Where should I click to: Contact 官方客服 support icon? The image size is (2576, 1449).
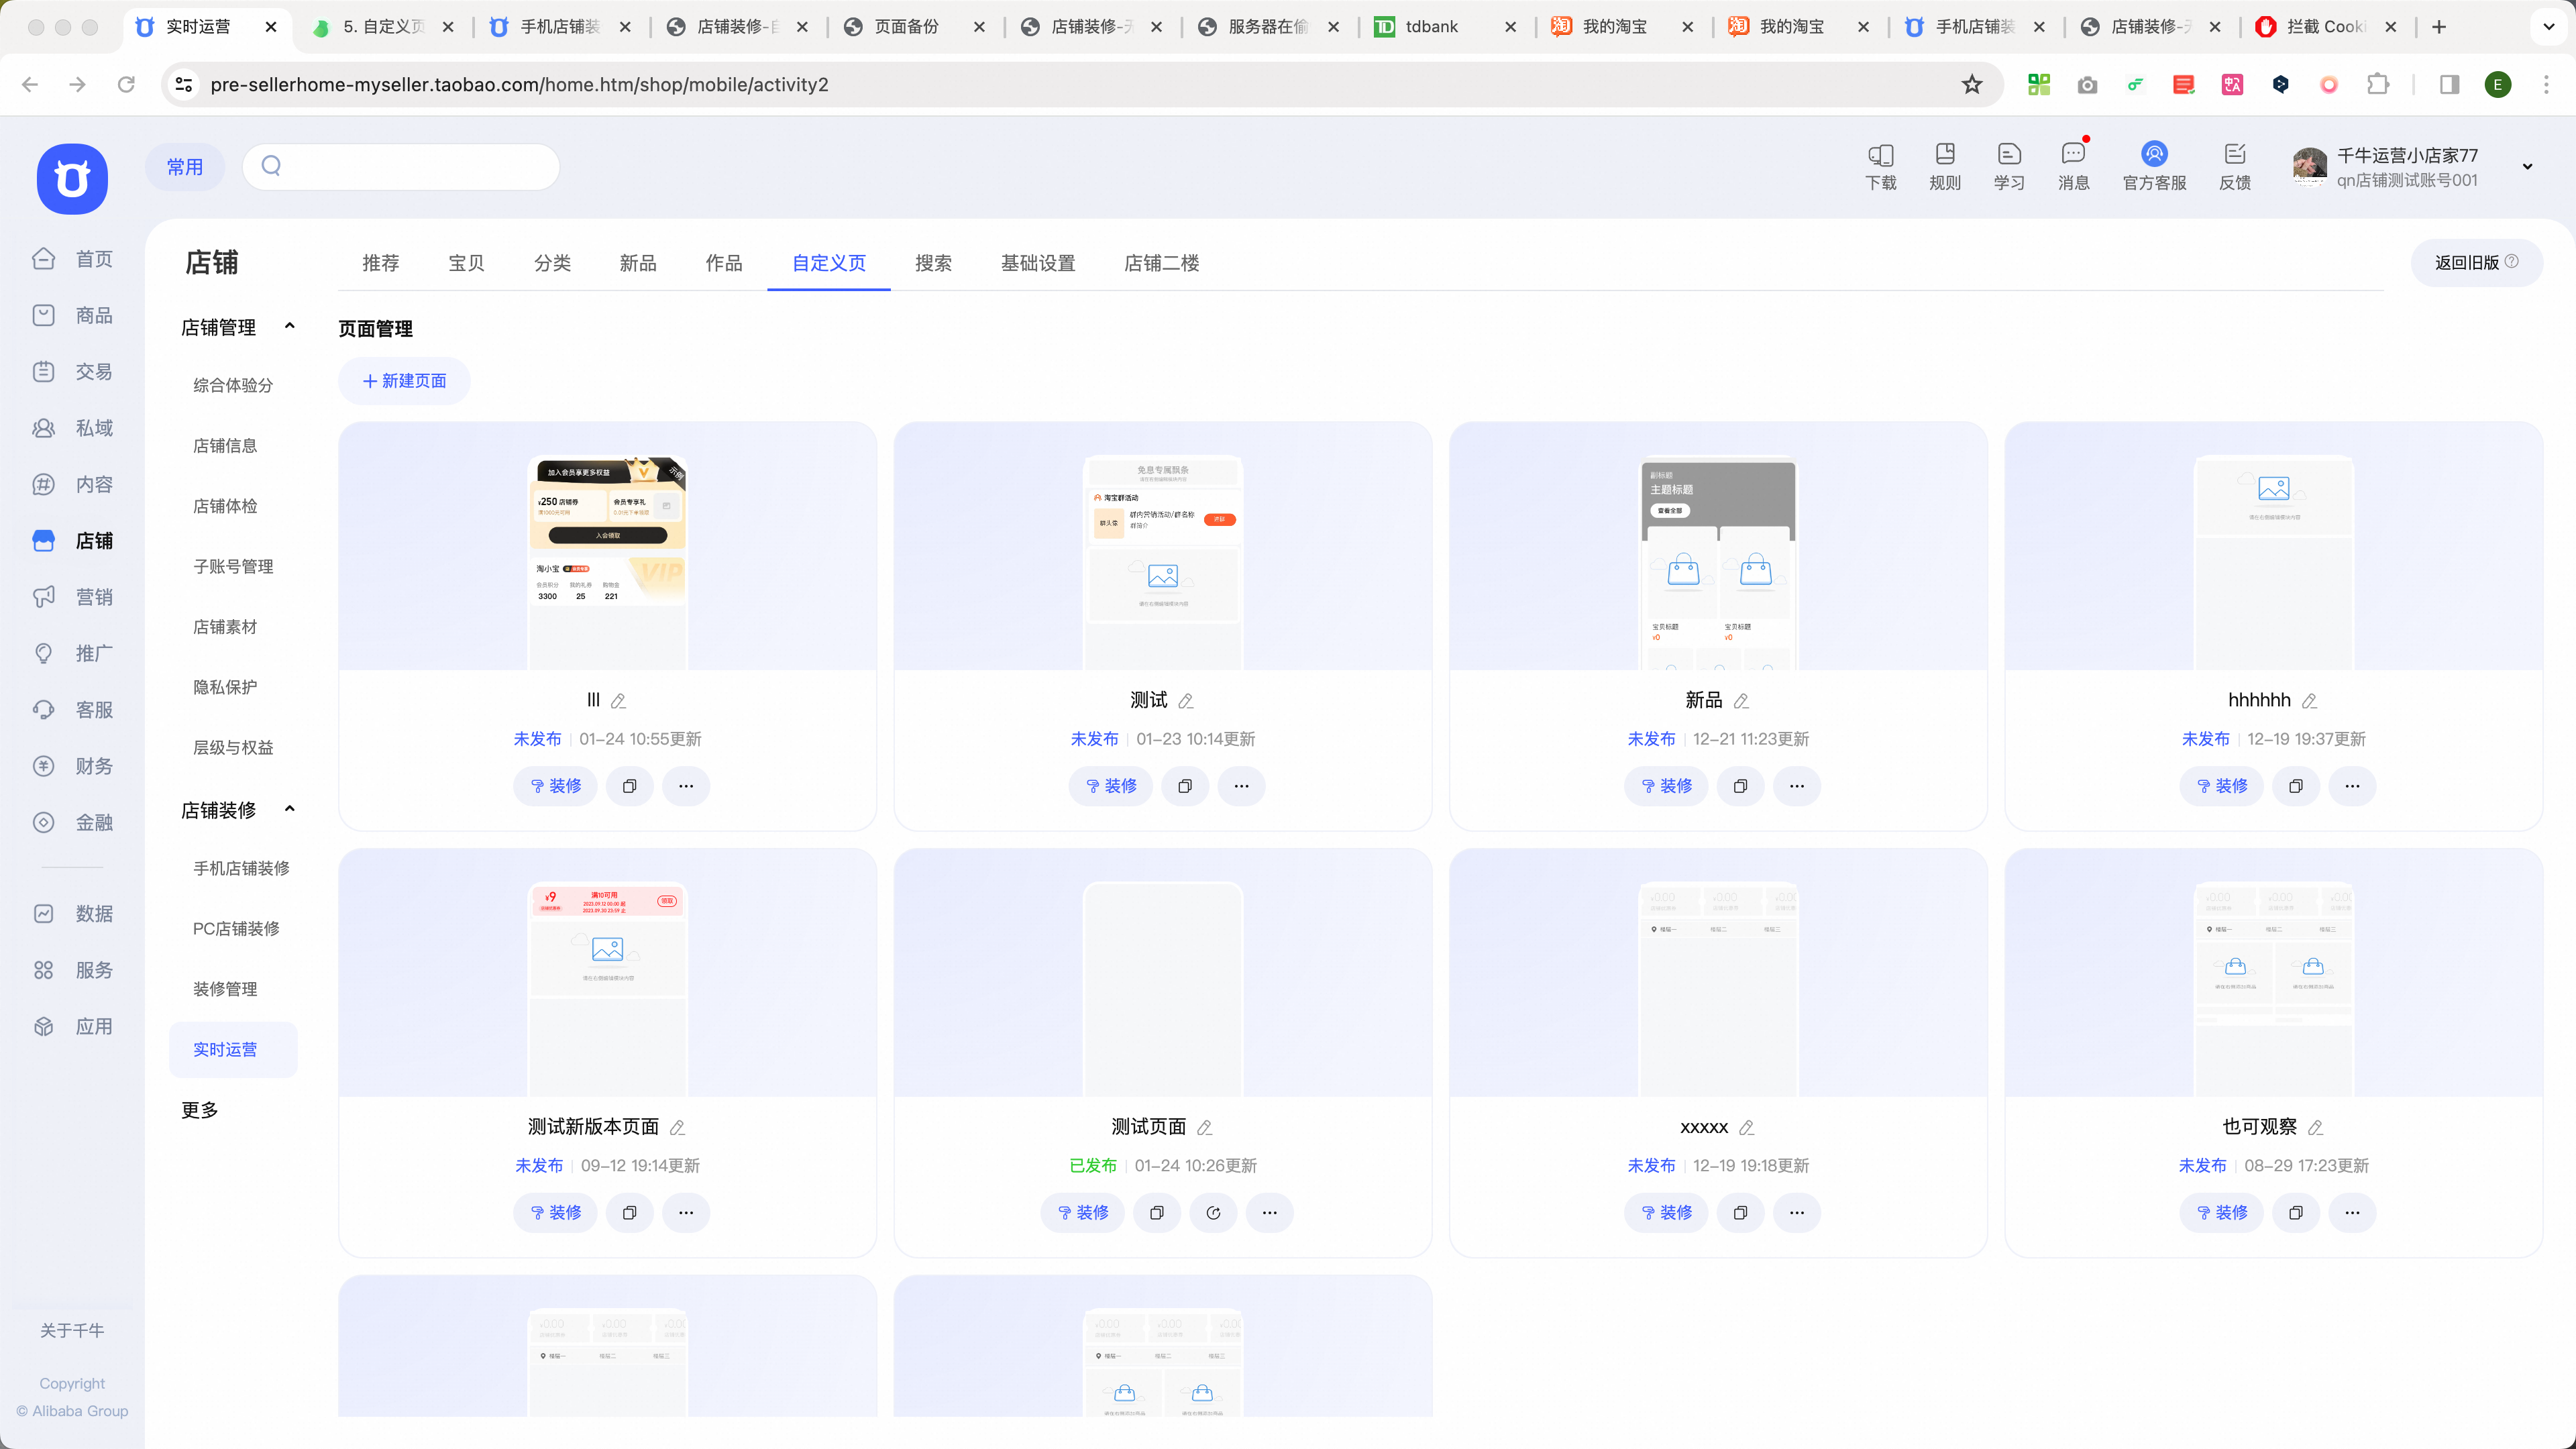(x=2154, y=167)
